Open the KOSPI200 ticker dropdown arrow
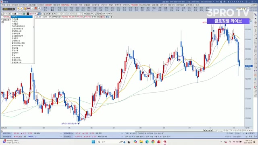258x145 pixels. (61, 133)
